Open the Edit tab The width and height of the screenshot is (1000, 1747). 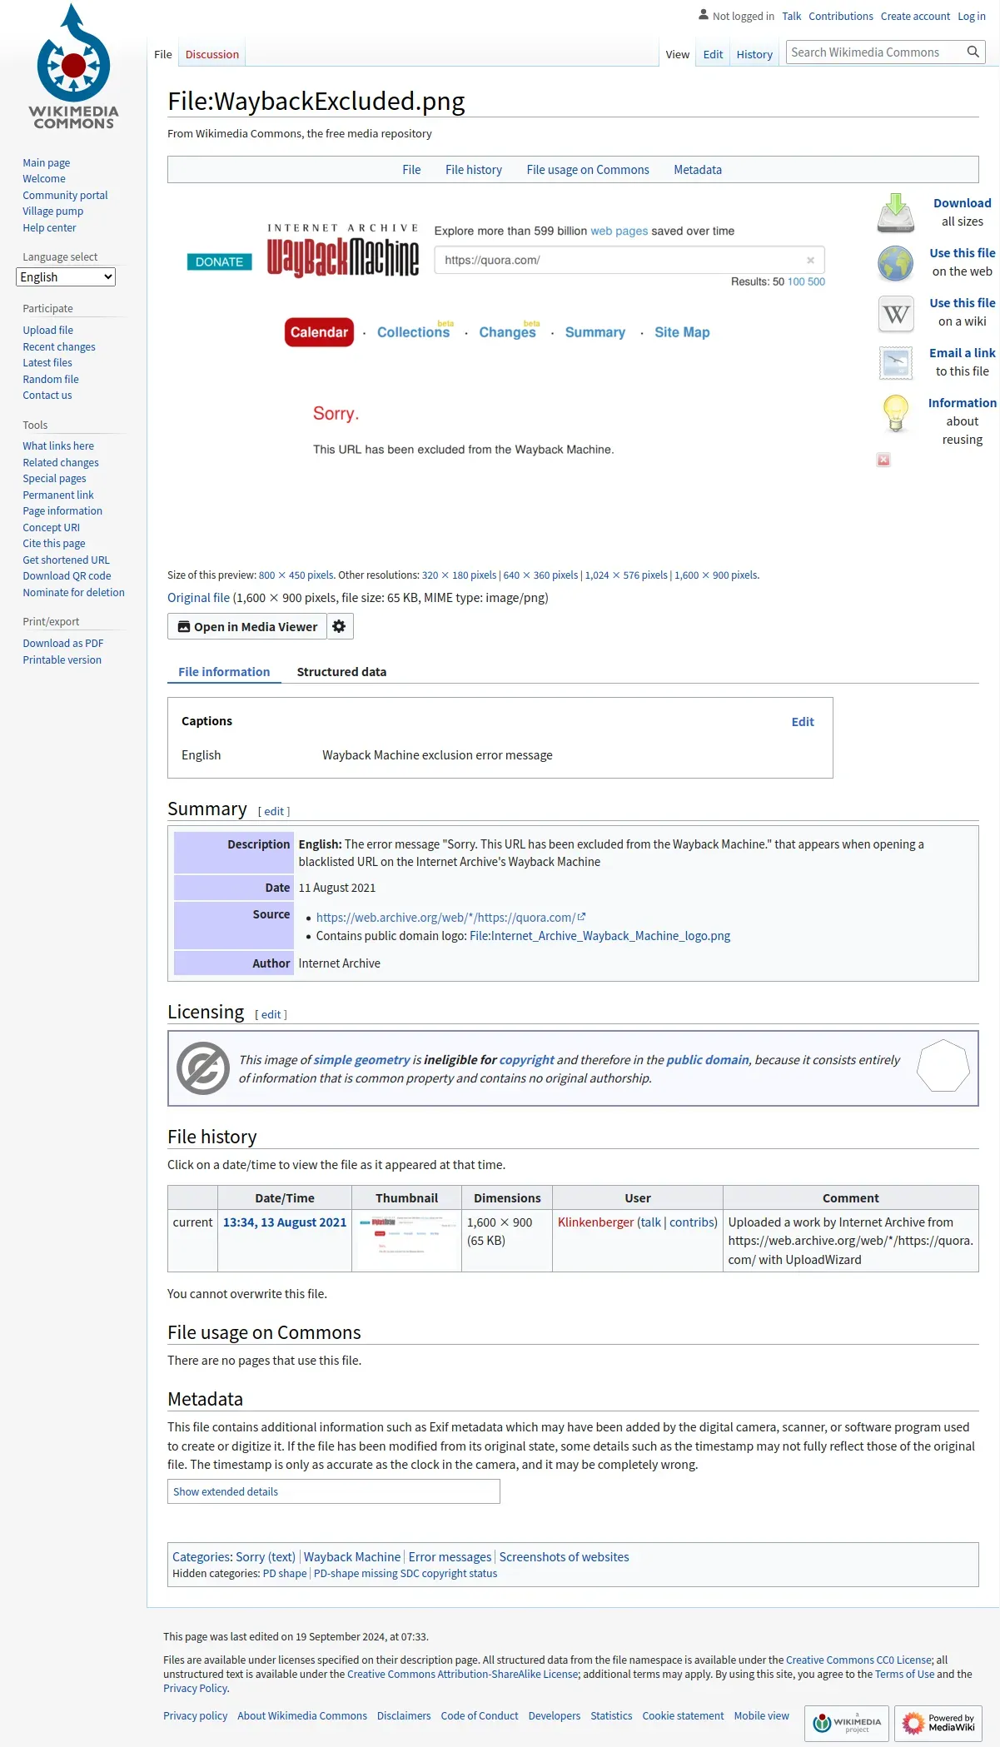coord(713,54)
